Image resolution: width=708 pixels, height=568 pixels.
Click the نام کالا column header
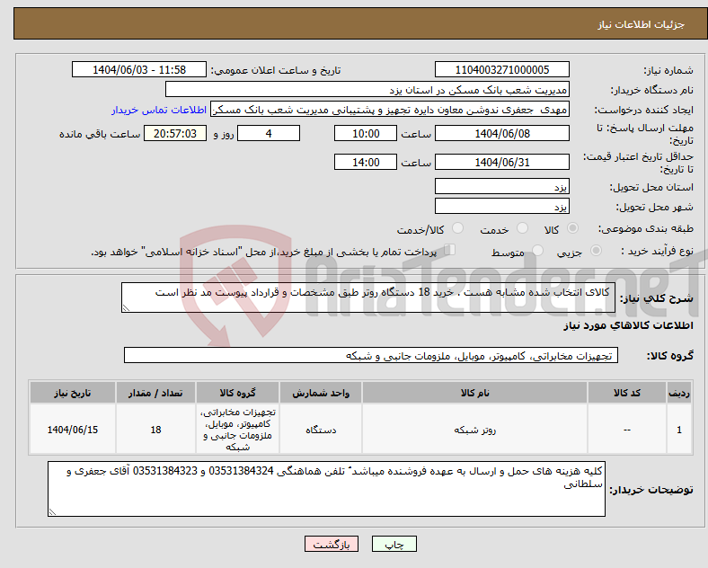point(474,393)
